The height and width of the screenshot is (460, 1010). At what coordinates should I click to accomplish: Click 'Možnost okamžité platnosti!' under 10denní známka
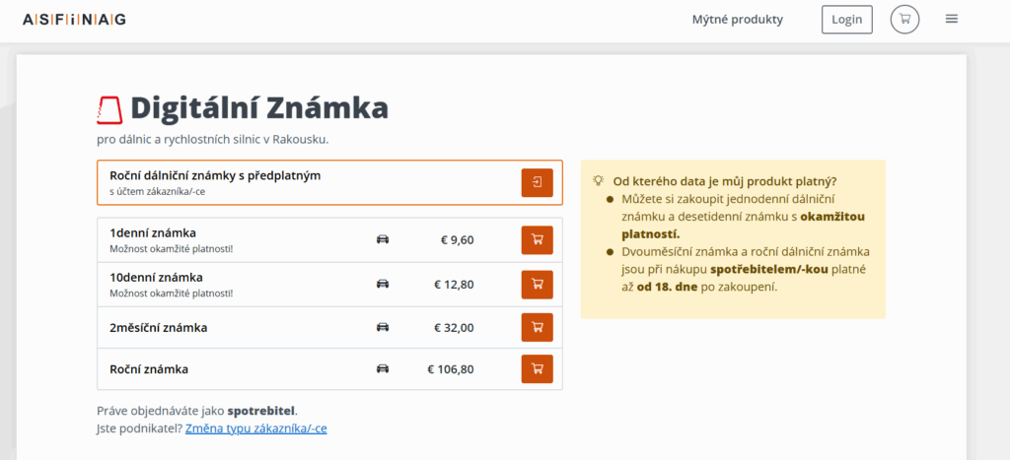(x=172, y=293)
